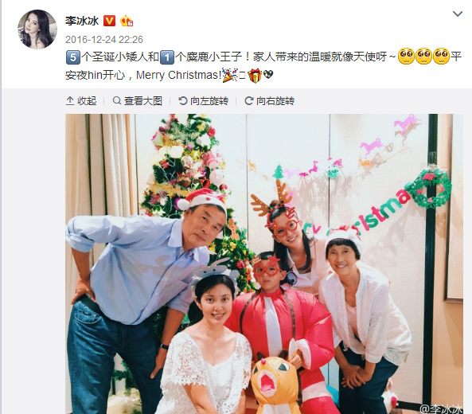This screenshot has height=414, width=472.
Task: Click the crown membership badge icon
Action: click(127, 21)
